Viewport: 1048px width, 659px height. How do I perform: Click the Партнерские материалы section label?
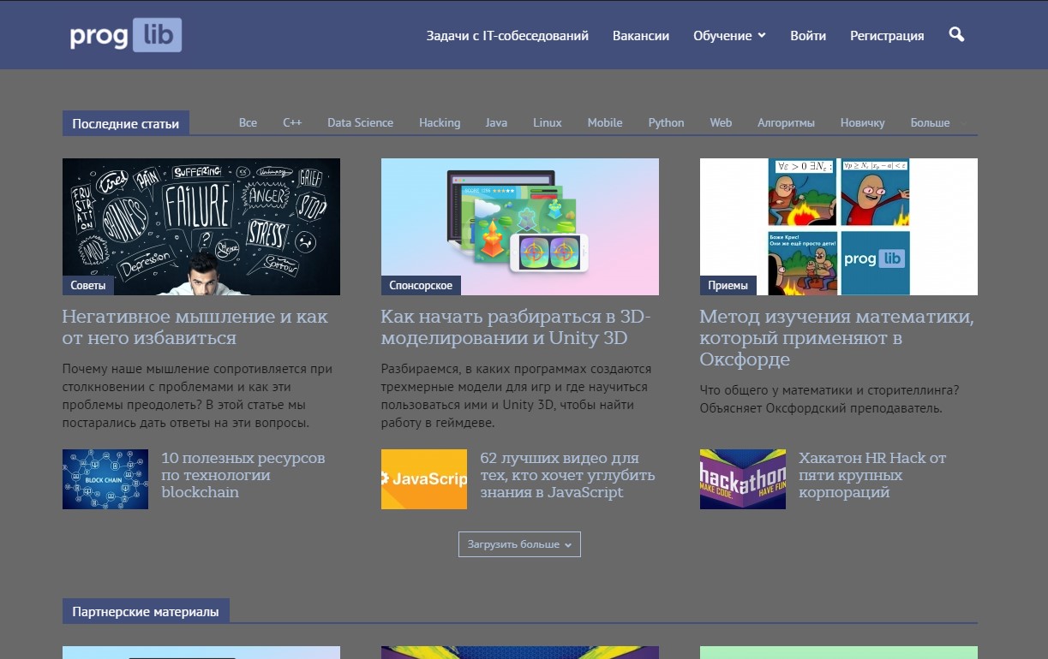[146, 611]
